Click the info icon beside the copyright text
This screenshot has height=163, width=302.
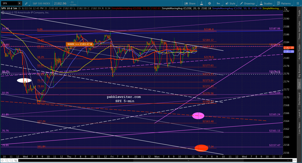[3, 13]
